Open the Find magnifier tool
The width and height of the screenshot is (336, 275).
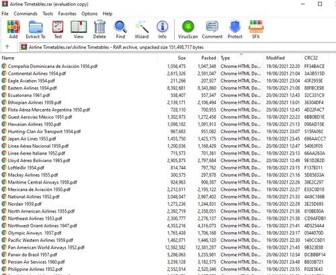pyautogui.click(x=120, y=29)
